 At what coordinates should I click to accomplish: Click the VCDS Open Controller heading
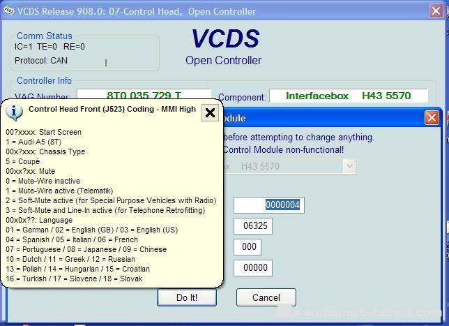[x=224, y=46]
